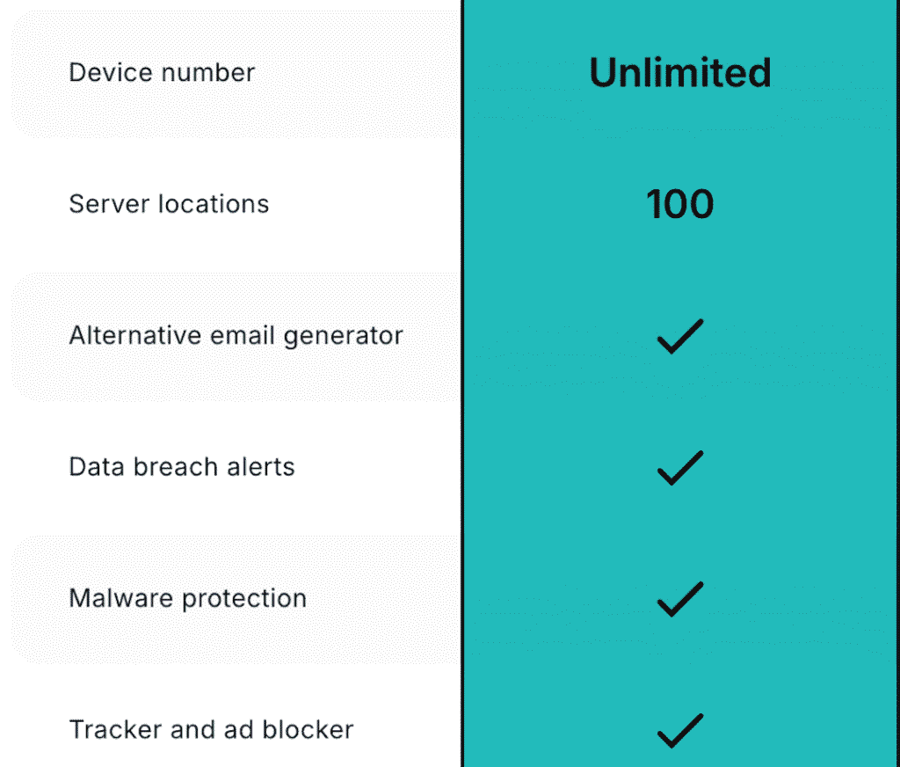Image resolution: width=900 pixels, height=767 pixels.
Task: Select the "Malware protection" feature label
Action: pyautogui.click(x=187, y=598)
